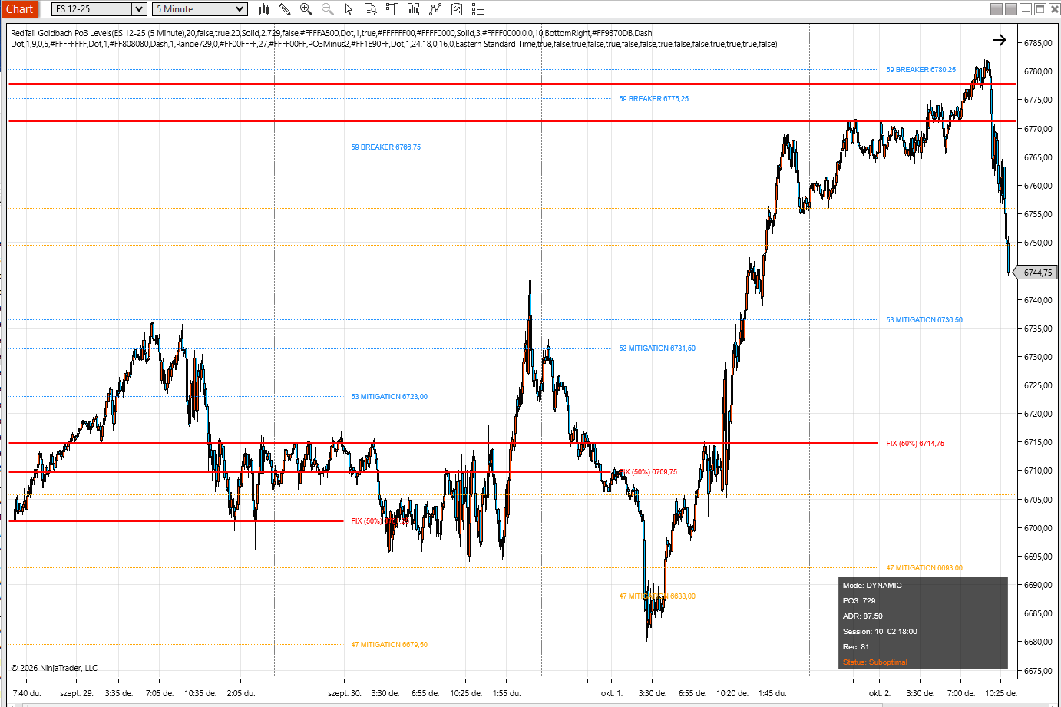Click the Zoom Out magnifier icon
This screenshot has width=1061, height=707.
[x=327, y=8]
